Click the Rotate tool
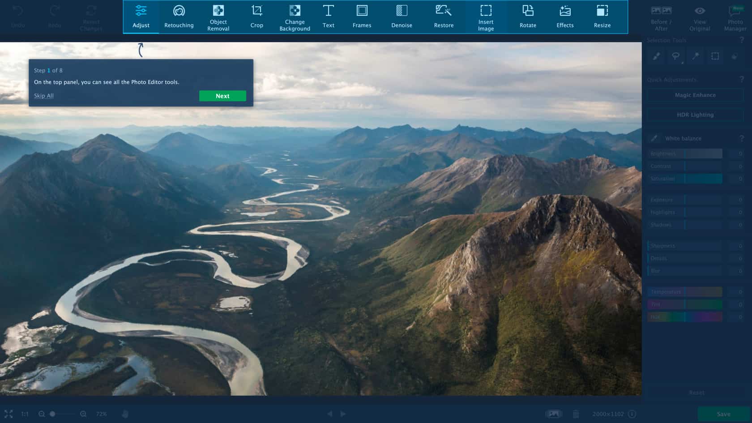Viewport: 752px width, 423px height. (x=528, y=17)
